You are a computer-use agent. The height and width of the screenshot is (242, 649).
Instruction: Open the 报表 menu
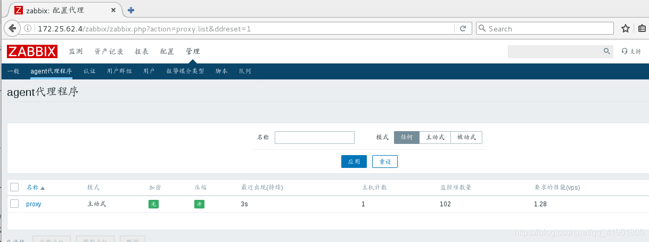tap(142, 51)
